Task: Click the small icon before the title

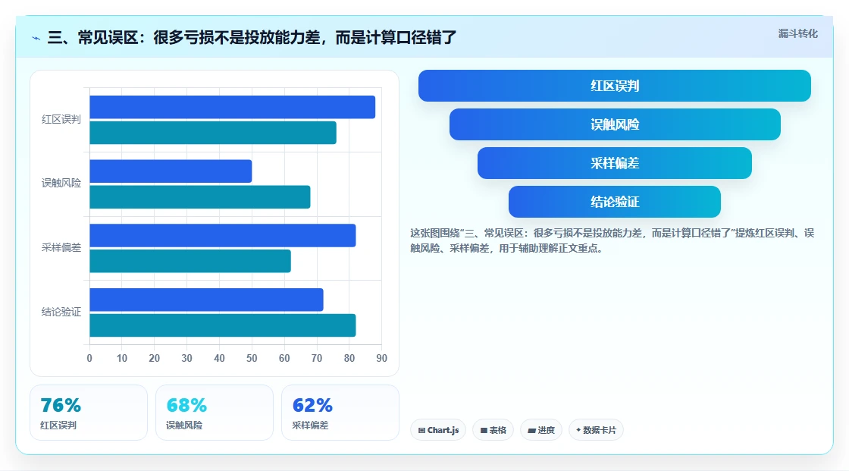Action: tap(36, 38)
